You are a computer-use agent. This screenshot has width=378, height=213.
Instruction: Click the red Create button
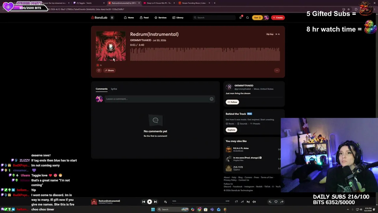point(278,17)
